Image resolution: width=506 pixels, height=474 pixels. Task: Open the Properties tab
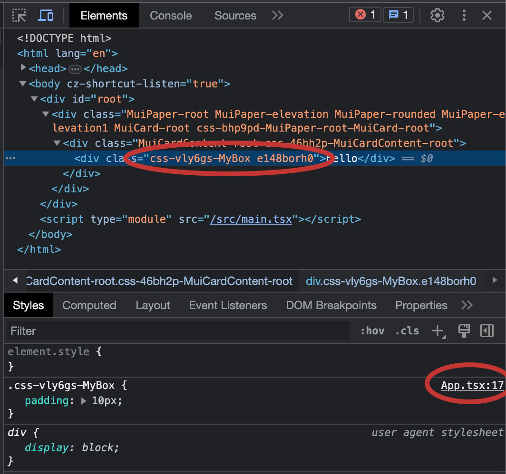click(421, 305)
